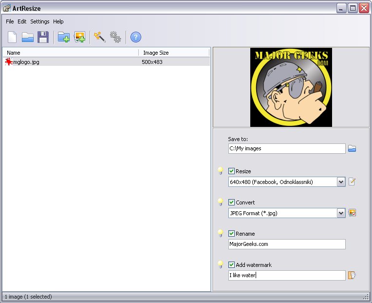Open convert format options icon
The image size is (372, 303).
(x=352, y=213)
